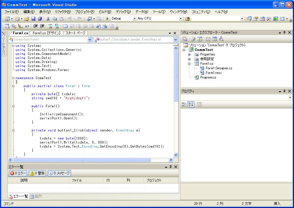Open the Debug configuration dropdown
294x208 pixels.
point(134,19)
